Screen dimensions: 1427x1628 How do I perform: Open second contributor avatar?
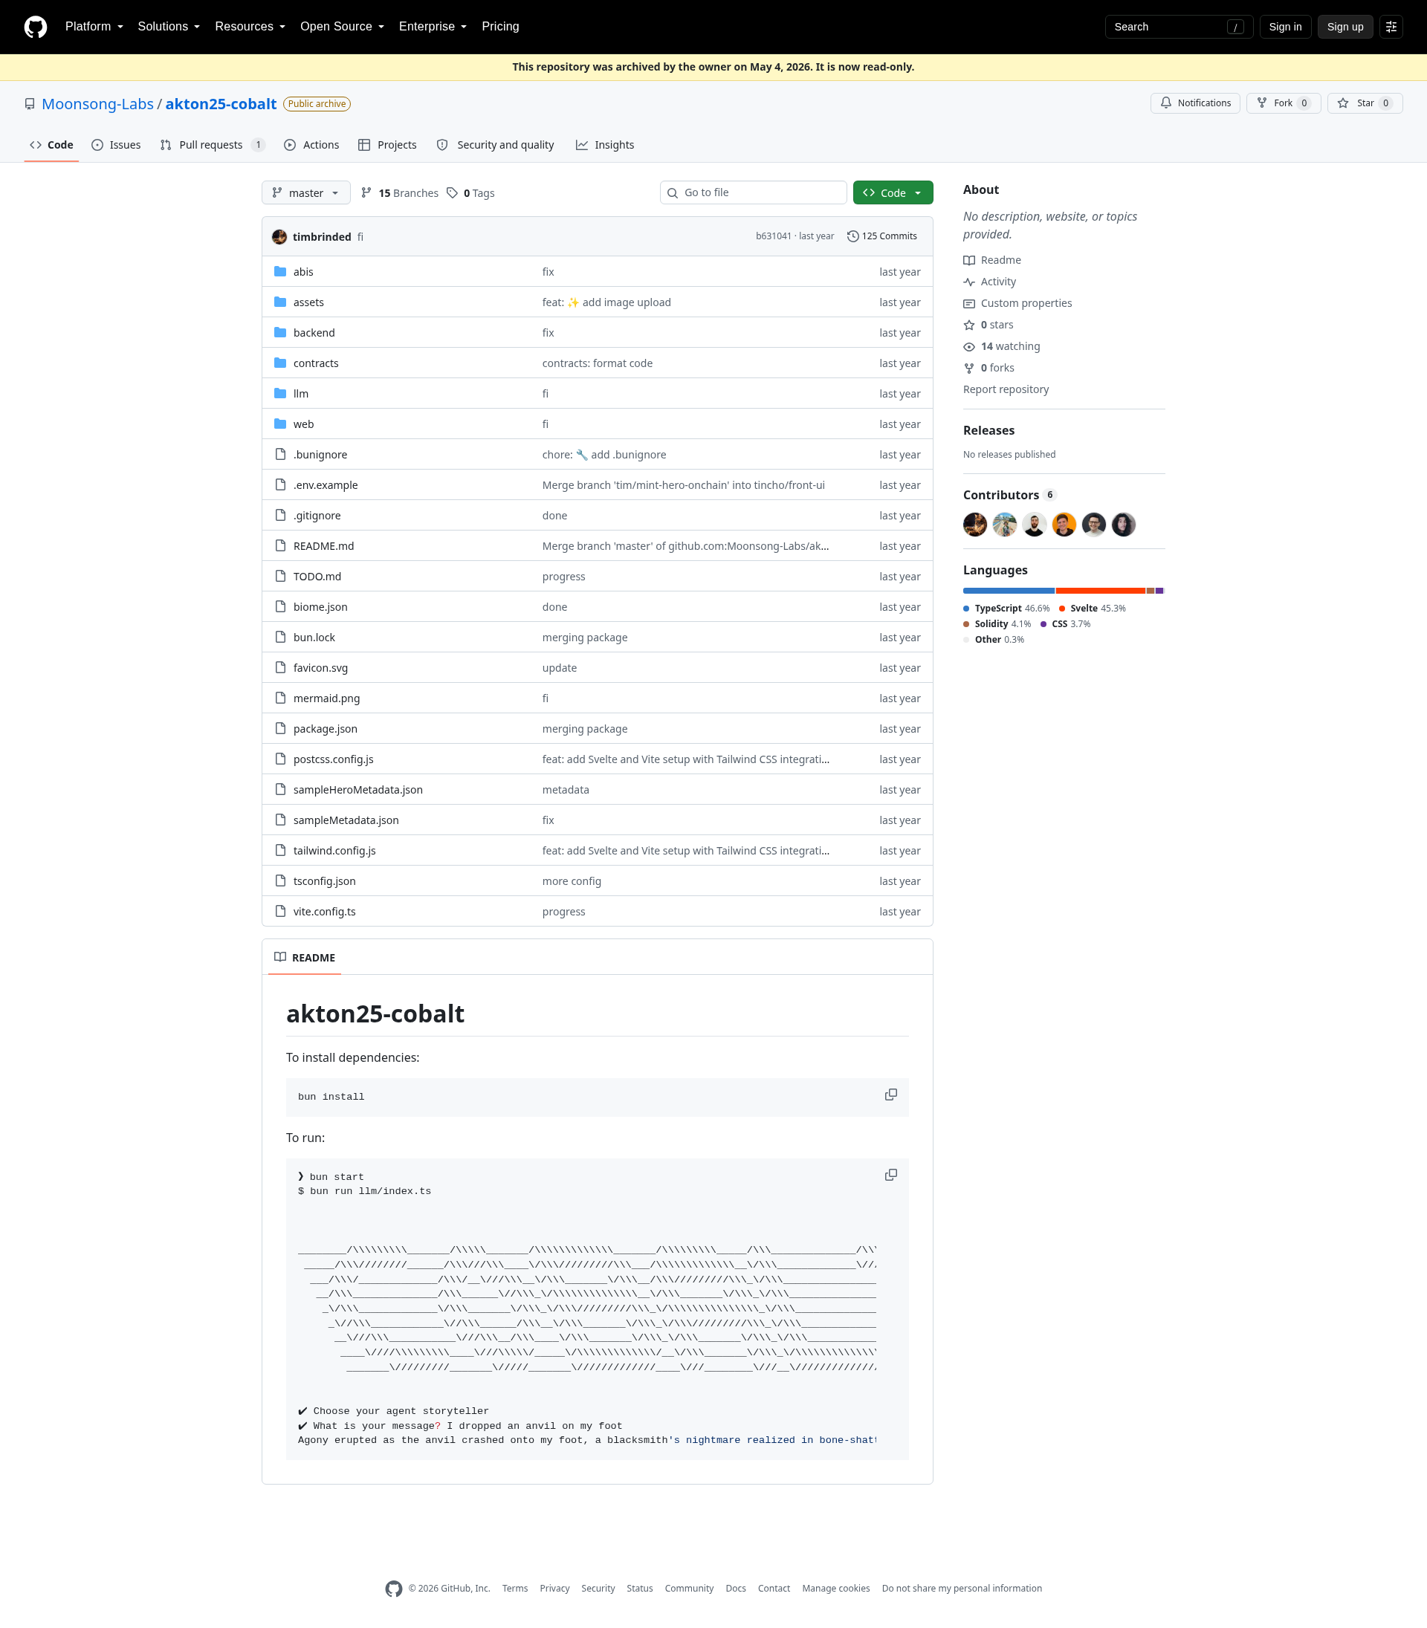1005,524
